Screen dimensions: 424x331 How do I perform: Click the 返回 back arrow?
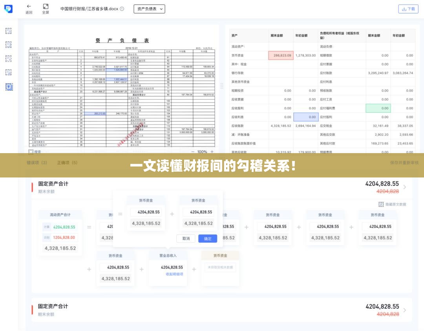pos(29,6)
